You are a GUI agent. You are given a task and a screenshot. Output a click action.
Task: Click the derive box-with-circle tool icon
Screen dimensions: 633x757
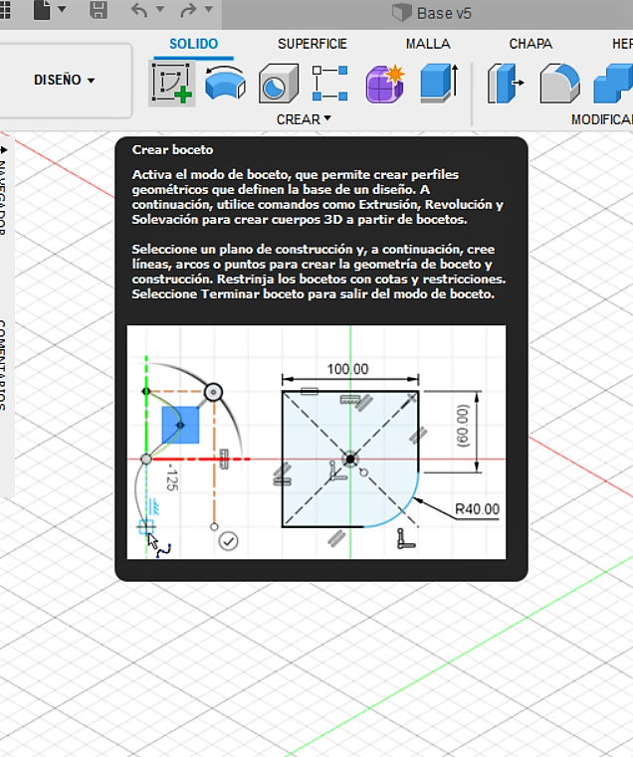pyautogui.click(x=279, y=84)
